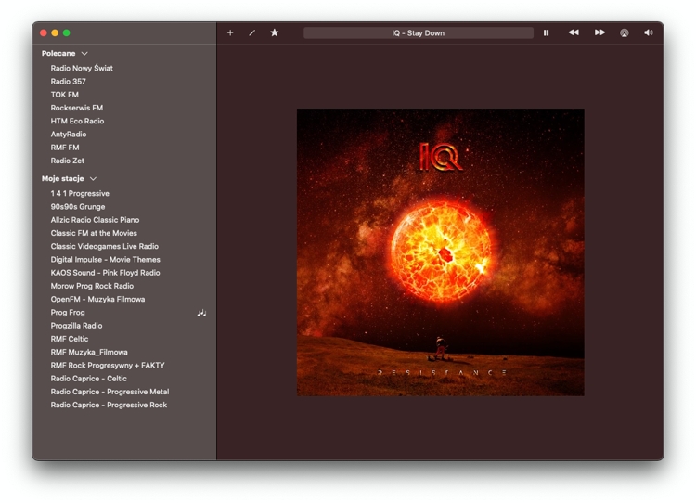Play Progzilla Radio
The image size is (696, 503).
[76, 326]
